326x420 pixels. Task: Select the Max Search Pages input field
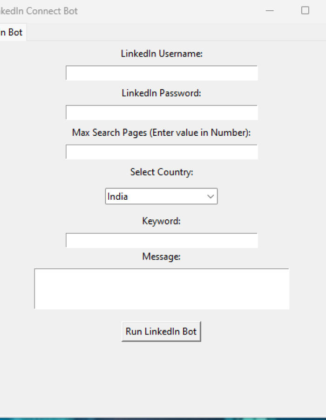[x=161, y=152]
